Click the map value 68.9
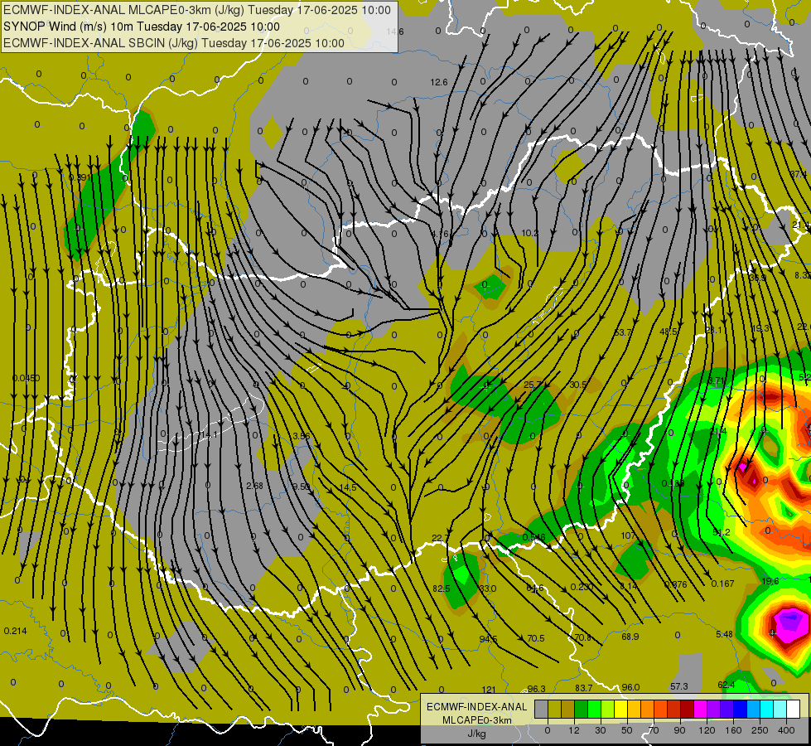811x746 pixels. pos(630,637)
